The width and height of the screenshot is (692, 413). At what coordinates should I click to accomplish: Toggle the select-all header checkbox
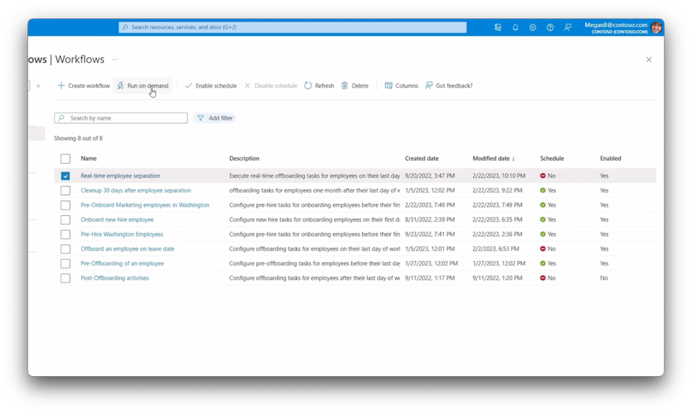(65, 158)
